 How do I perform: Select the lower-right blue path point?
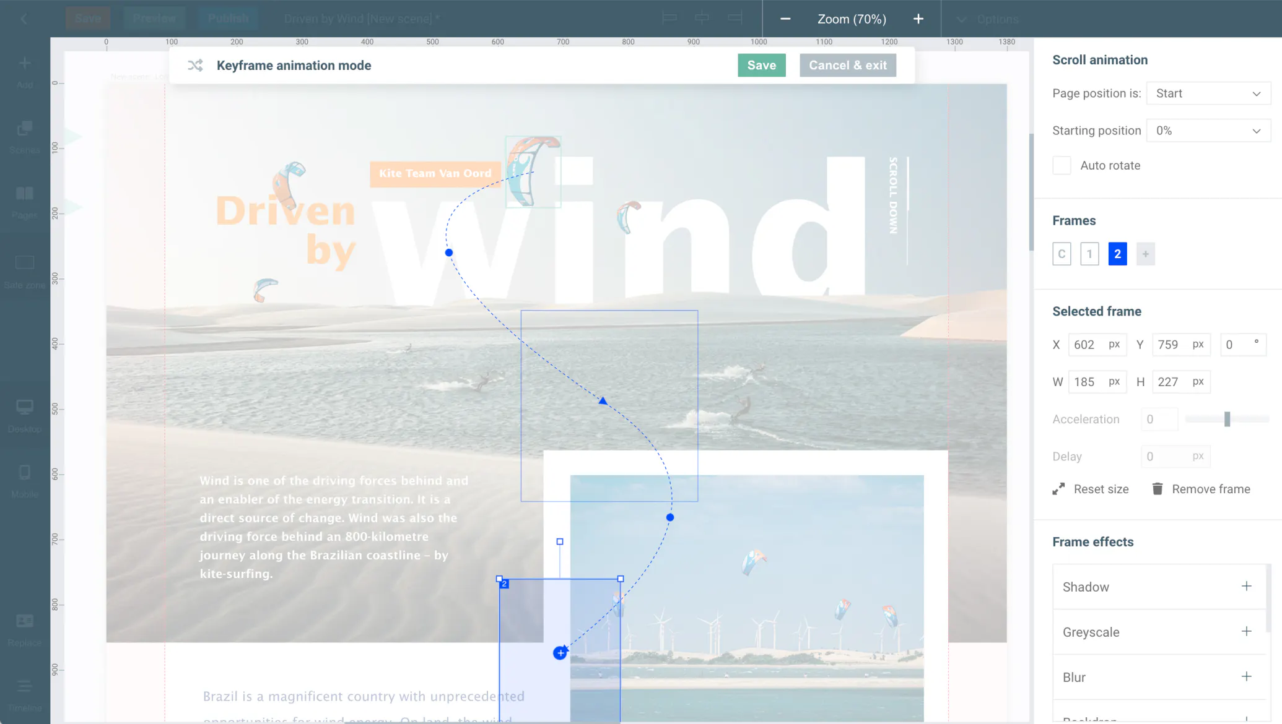click(670, 517)
